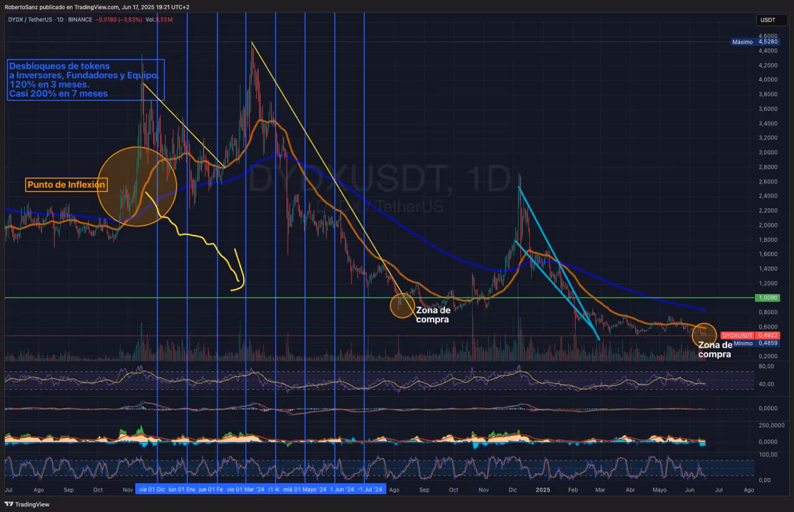The image size is (794, 512).
Task: Select the Punto de Inflexion label
Action: [66, 185]
